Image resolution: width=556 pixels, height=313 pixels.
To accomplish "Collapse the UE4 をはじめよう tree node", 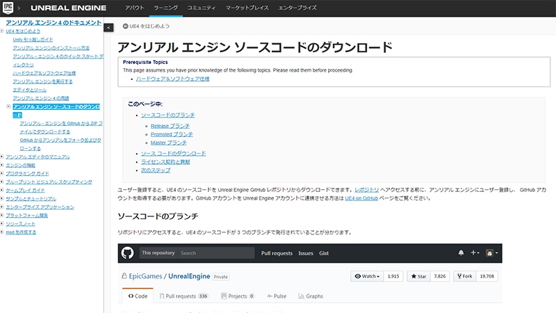I will [2, 31].
